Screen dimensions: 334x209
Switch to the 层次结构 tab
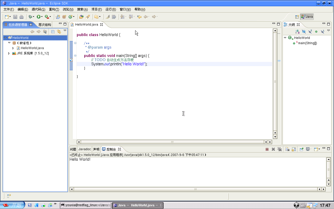(45, 25)
